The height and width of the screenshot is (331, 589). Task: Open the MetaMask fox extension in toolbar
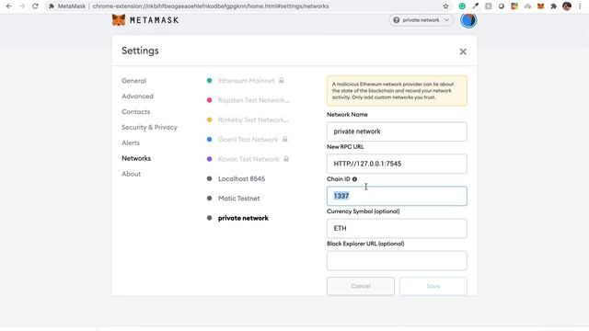click(540, 6)
